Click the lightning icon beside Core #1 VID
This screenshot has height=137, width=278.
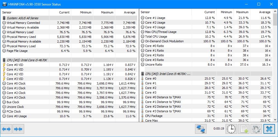coord(4,69)
